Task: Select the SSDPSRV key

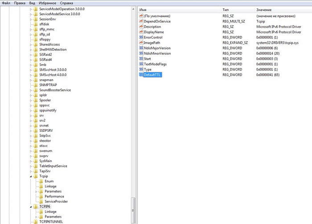Action: tap(46, 130)
